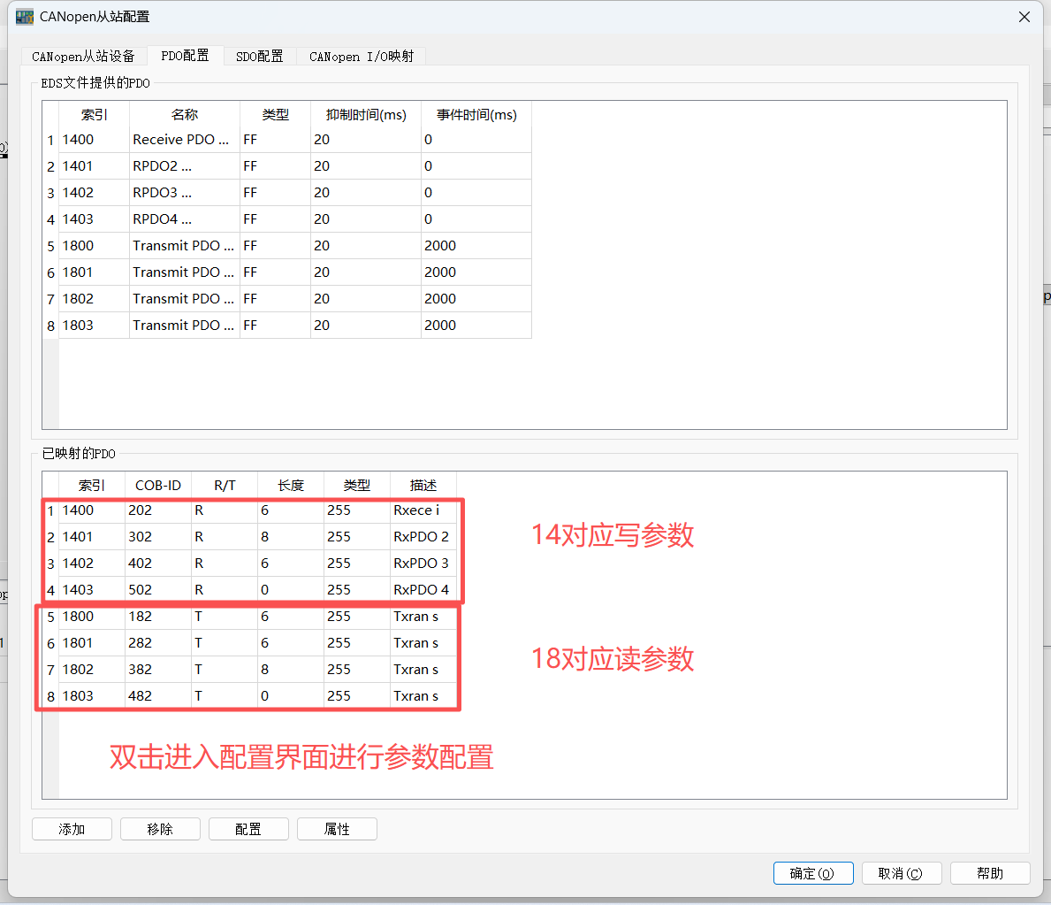Click the RxPDO 4 description cell
This screenshot has width=1051, height=905.
[423, 590]
